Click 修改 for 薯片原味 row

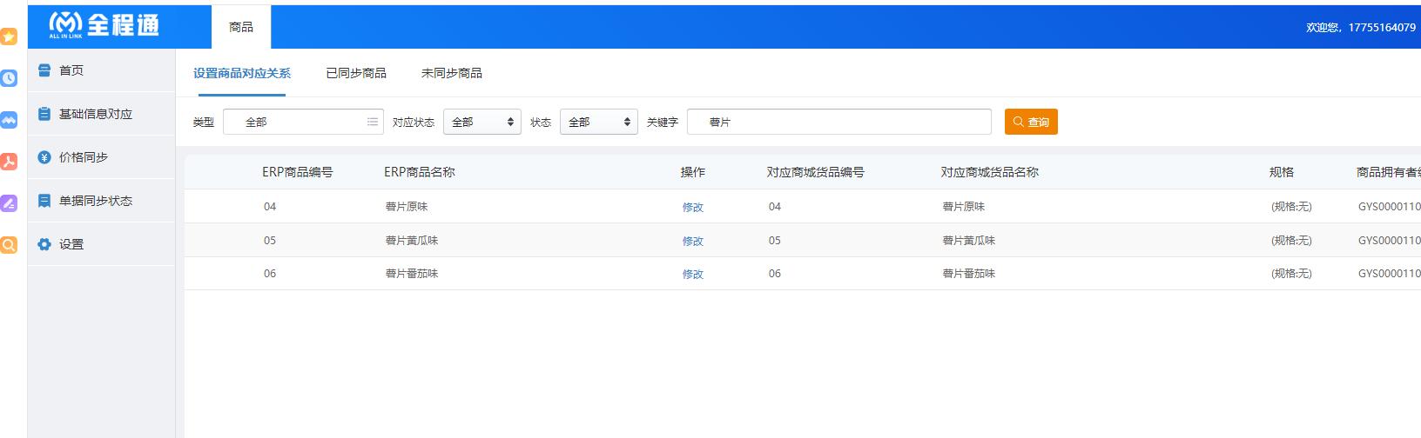(693, 207)
